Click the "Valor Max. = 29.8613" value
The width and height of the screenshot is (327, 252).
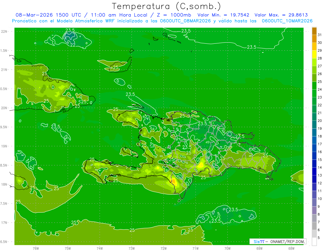(281, 15)
